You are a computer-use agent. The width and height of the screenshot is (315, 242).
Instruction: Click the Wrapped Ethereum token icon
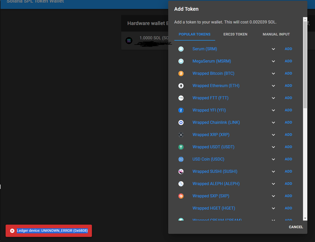(x=181, y=86)
